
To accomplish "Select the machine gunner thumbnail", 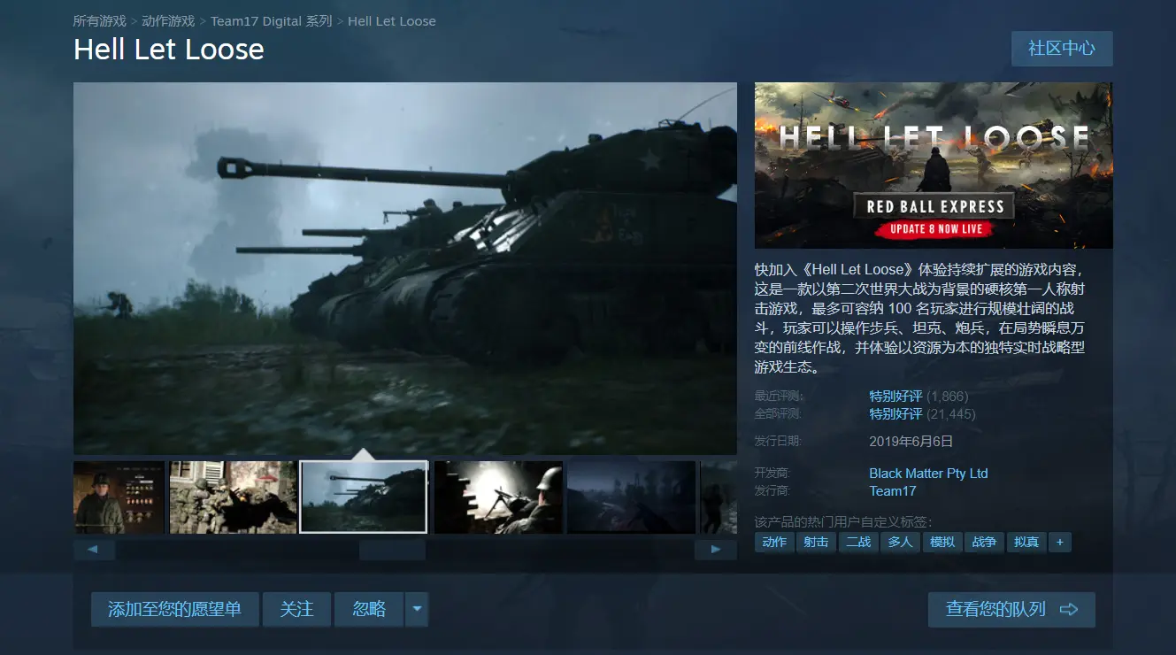I will pos(498,497).
